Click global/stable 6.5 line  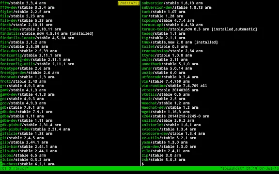point(23,155)
